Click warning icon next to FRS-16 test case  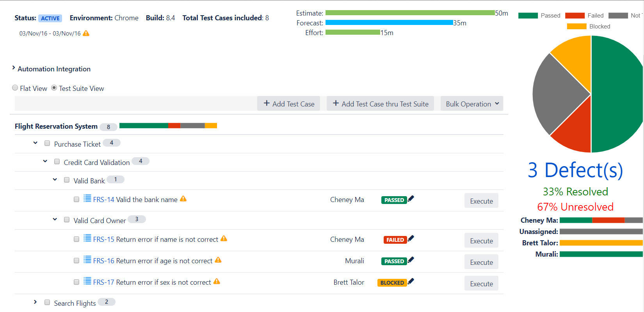tap(218, 260)
